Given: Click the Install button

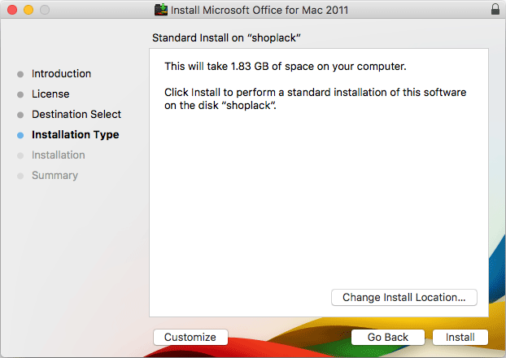Looking at the screenshot, I should coord(460,337).
